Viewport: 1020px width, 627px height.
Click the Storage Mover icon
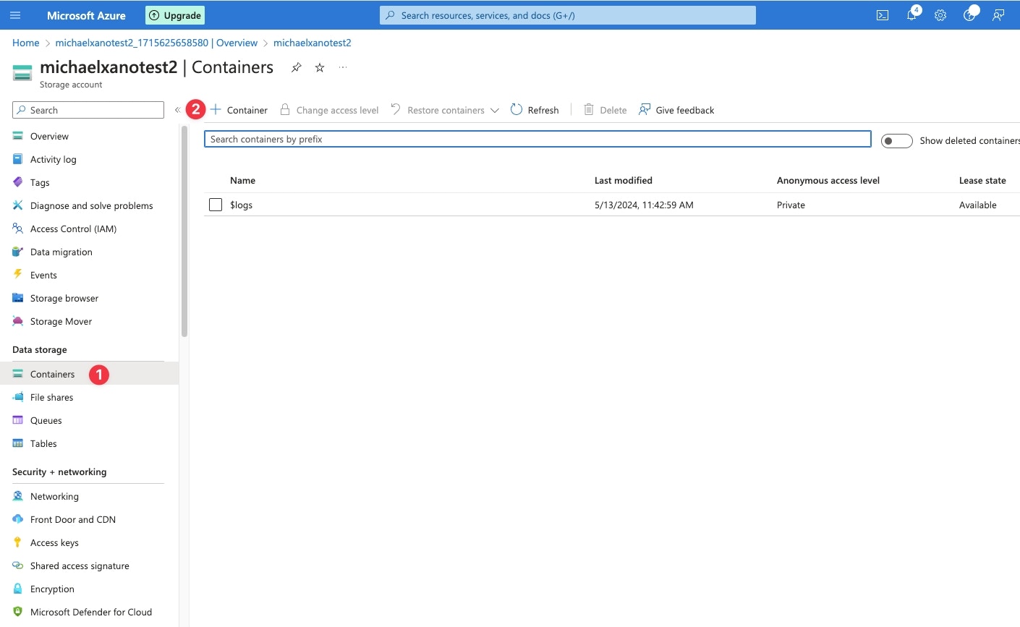pos(18,321)
